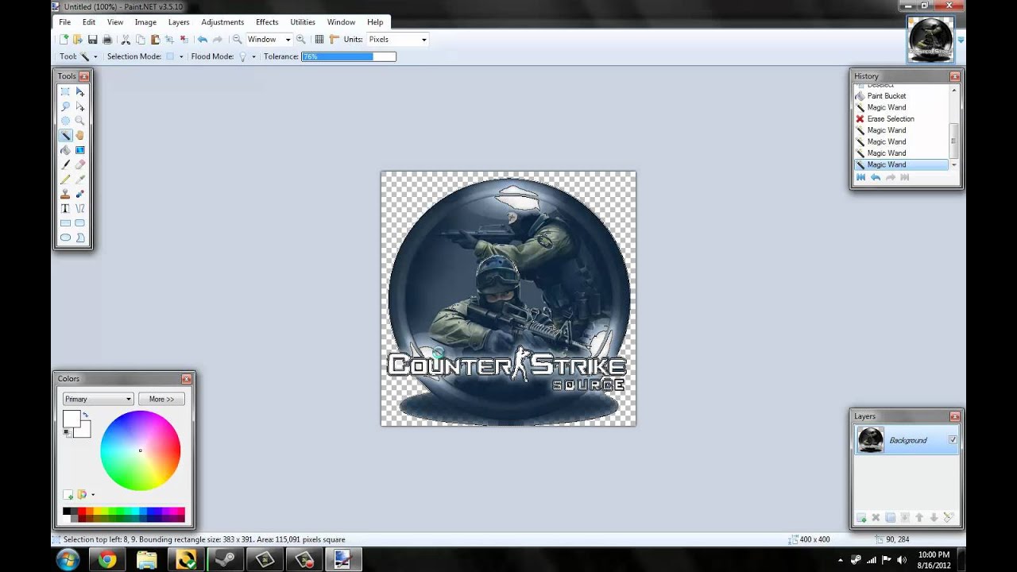This screenshot has width=1017, height=572.
Task: Toggle the pixel grid toolbar button
Action: (319, 40)
